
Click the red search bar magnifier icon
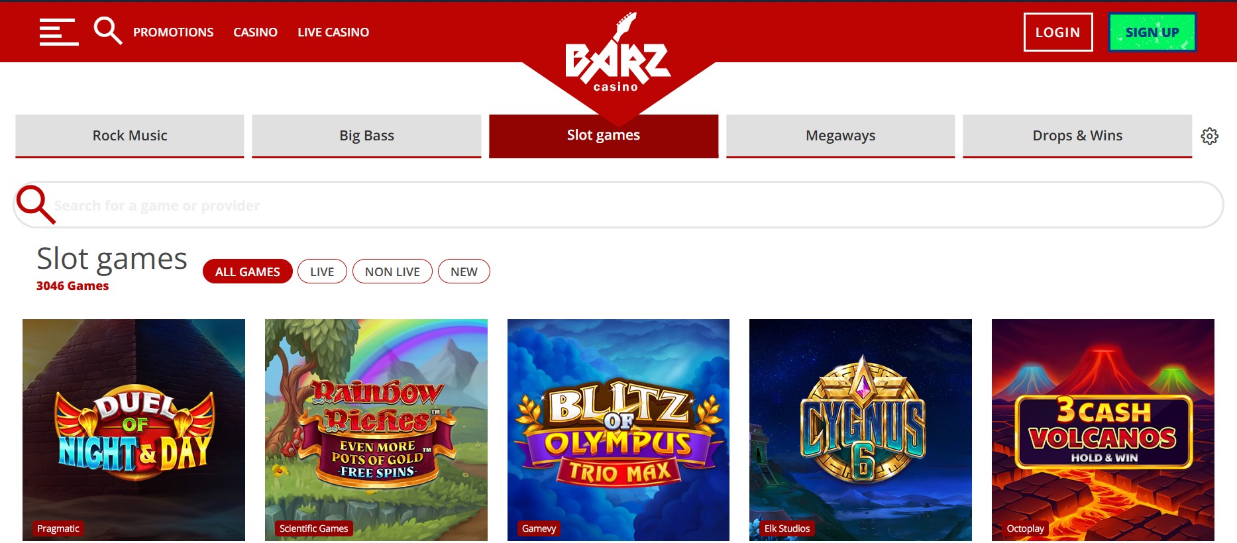click(36, 205)
